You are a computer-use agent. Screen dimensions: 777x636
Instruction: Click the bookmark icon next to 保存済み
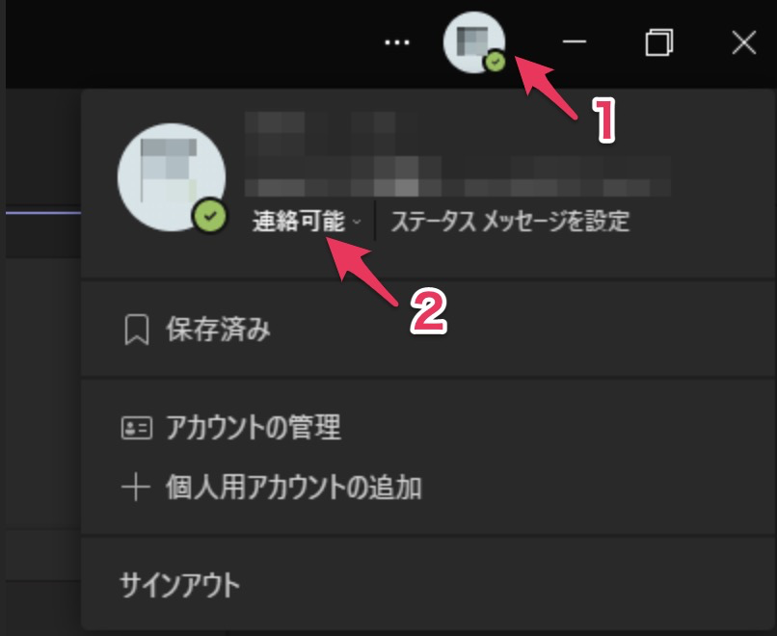point(136,330)
